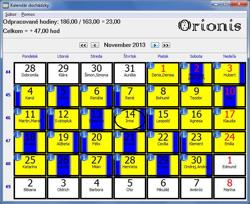Click the Štvrtok column header
The width and height of the screenshot is (250, 204).
click(130, 56)
